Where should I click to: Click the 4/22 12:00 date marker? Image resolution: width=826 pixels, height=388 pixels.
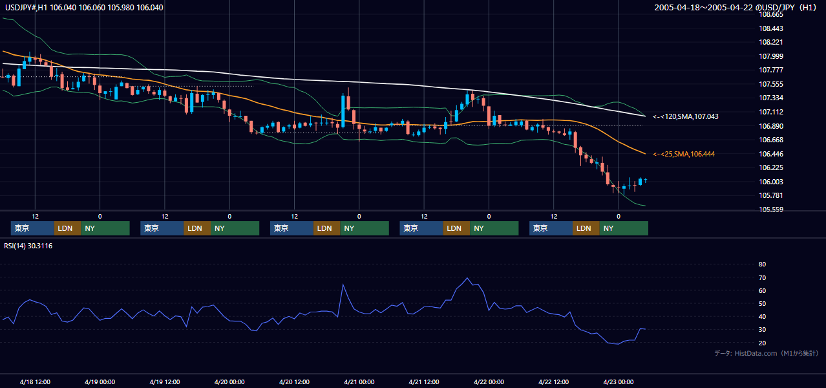tap(554, 382)
